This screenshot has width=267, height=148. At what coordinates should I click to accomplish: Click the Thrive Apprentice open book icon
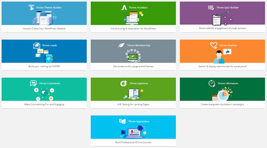coord(122,121)
